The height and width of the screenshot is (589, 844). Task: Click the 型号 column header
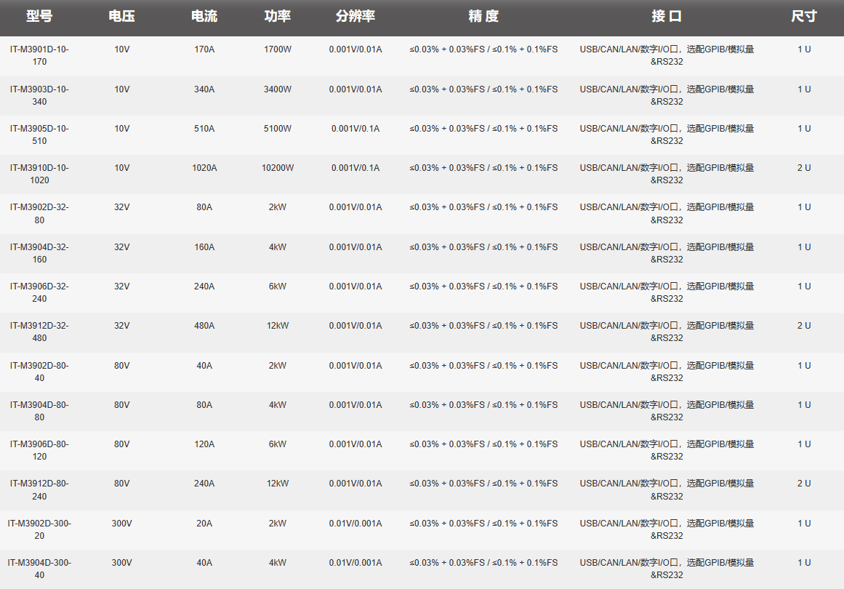[39, 16]
